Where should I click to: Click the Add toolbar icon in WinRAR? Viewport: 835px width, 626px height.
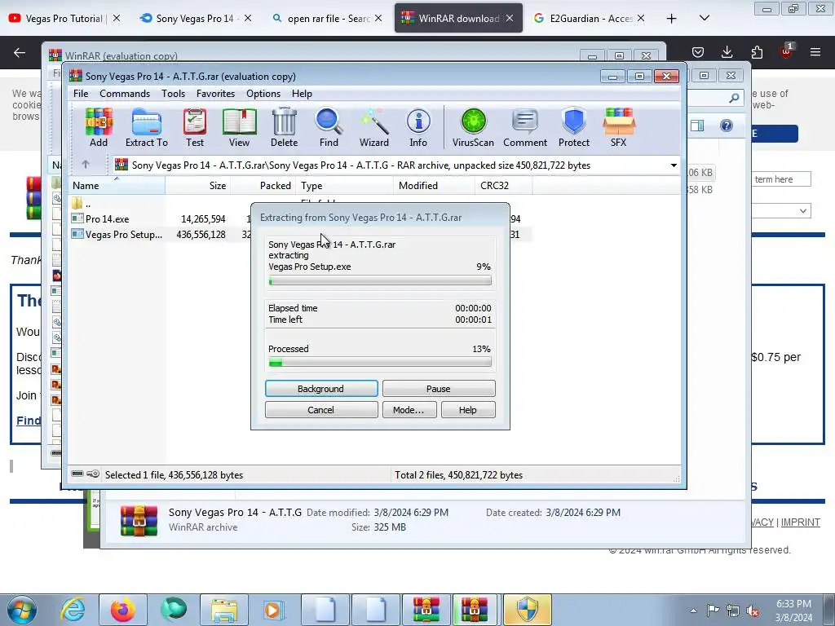99,128
